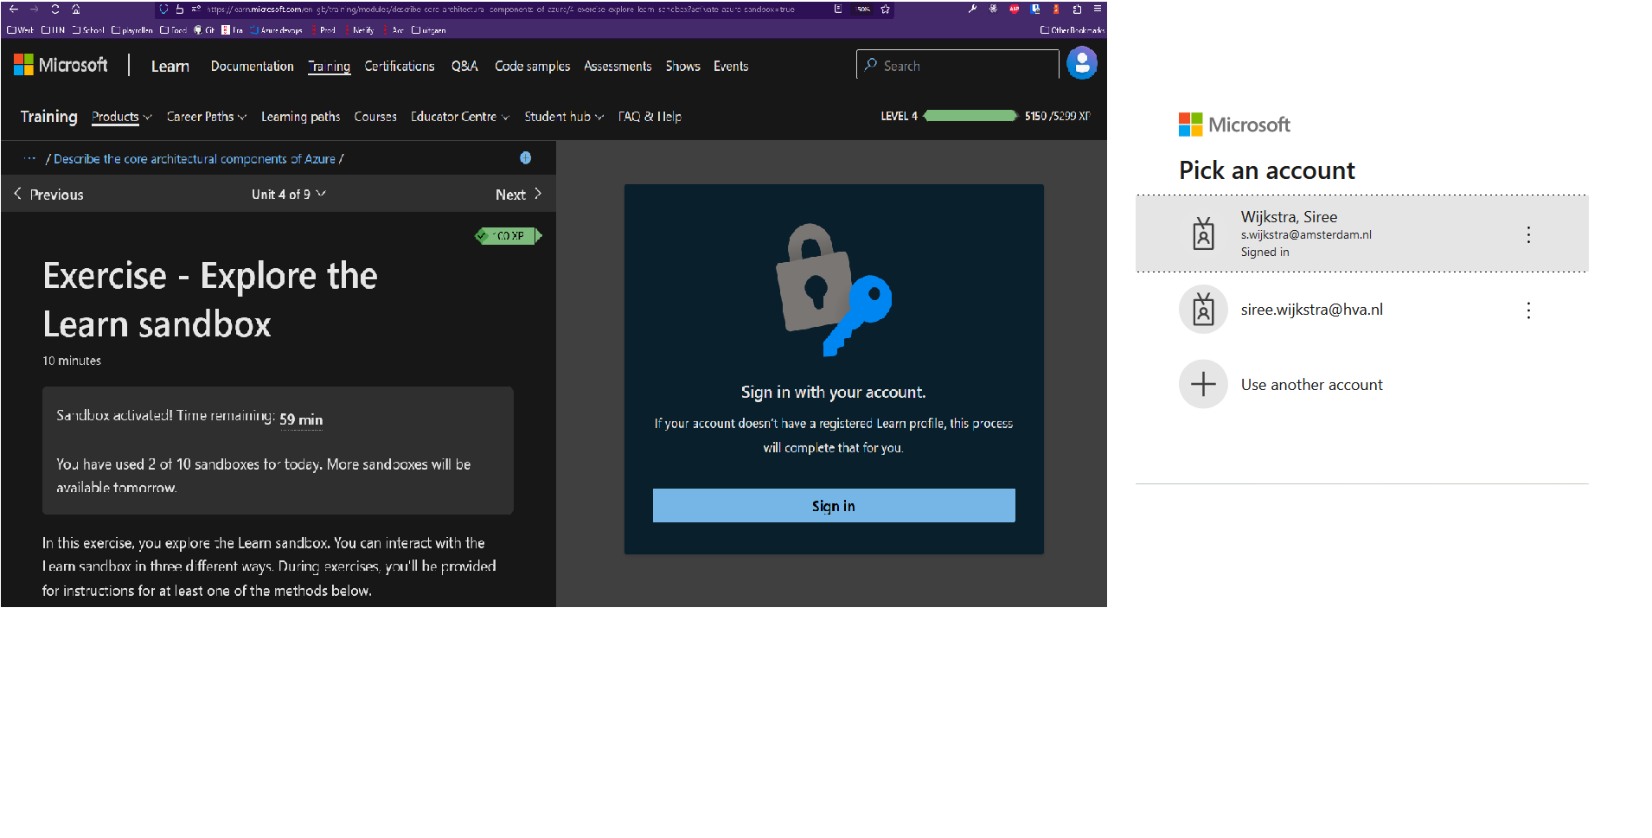Go to the Next unit

point(518,195)
